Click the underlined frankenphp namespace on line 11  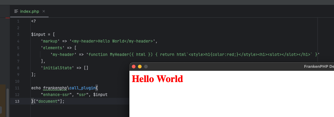tap(55, 88)
